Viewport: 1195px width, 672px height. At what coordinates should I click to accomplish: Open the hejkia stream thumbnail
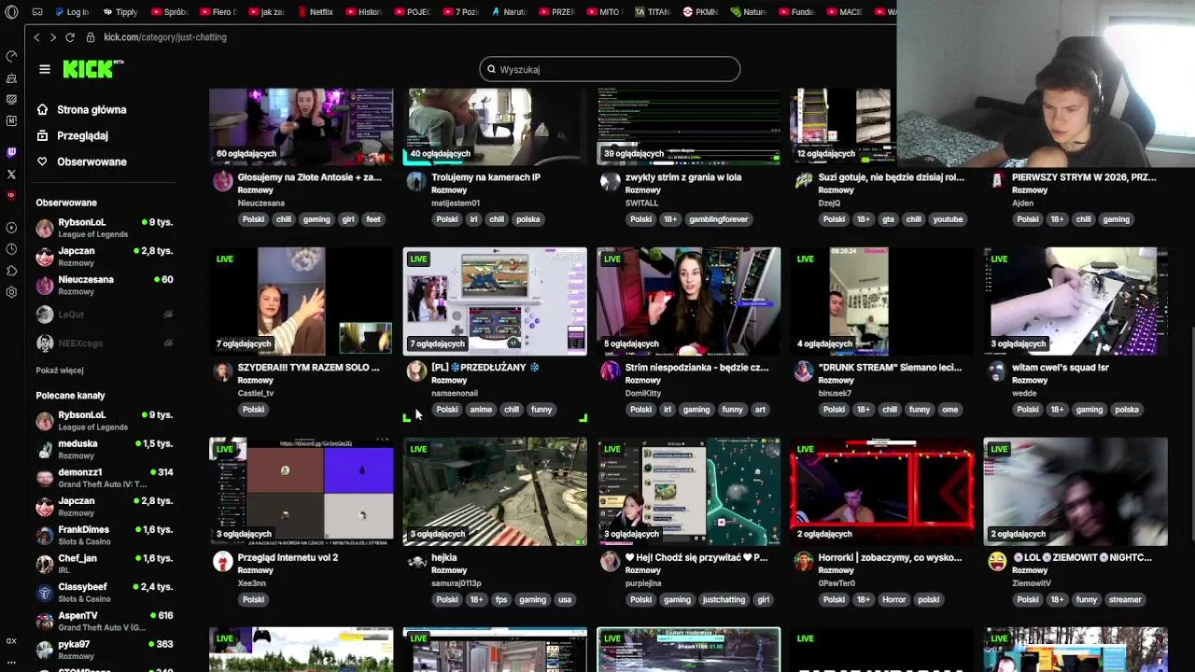click(495, 491)
